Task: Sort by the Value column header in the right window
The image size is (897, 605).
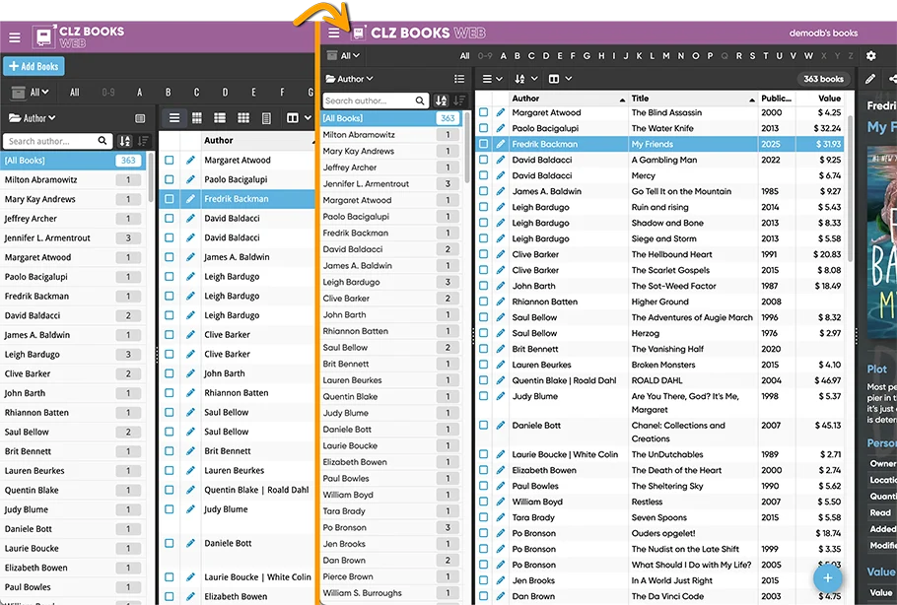Action: (x=820, y=99)
